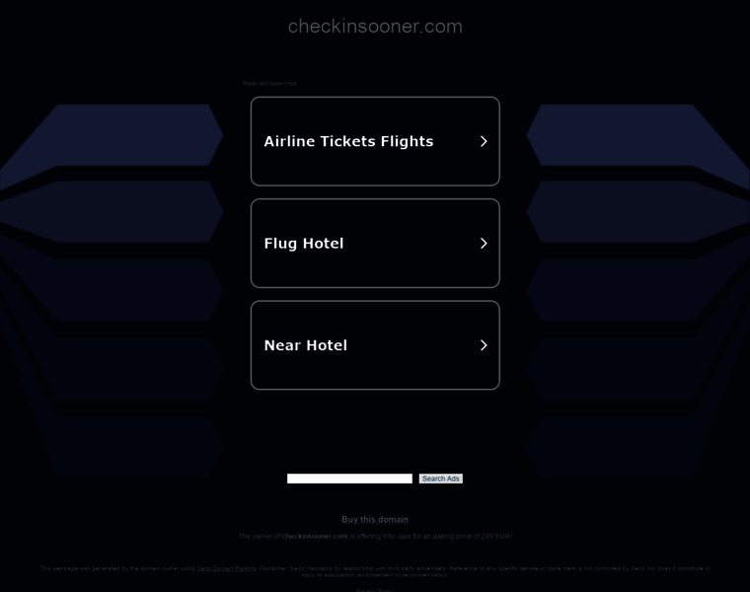Image resolution: width=750 pixels, height=592 pixels.
Task: Click the partially visible link at page bottom
Action: coord(375,589)
